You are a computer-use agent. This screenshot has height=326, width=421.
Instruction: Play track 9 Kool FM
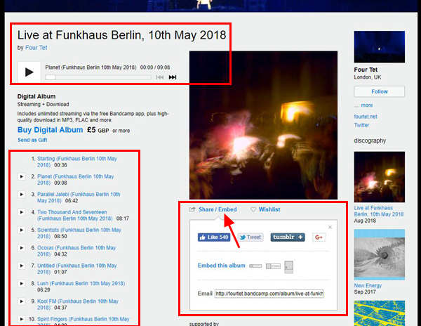[22, 301]
